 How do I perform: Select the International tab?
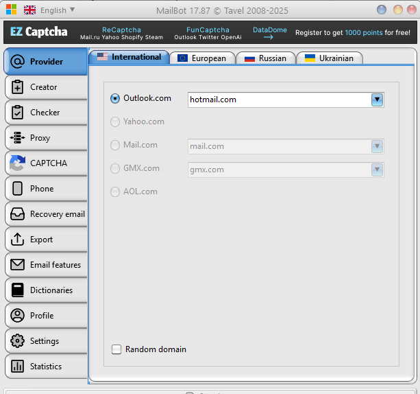129,57
